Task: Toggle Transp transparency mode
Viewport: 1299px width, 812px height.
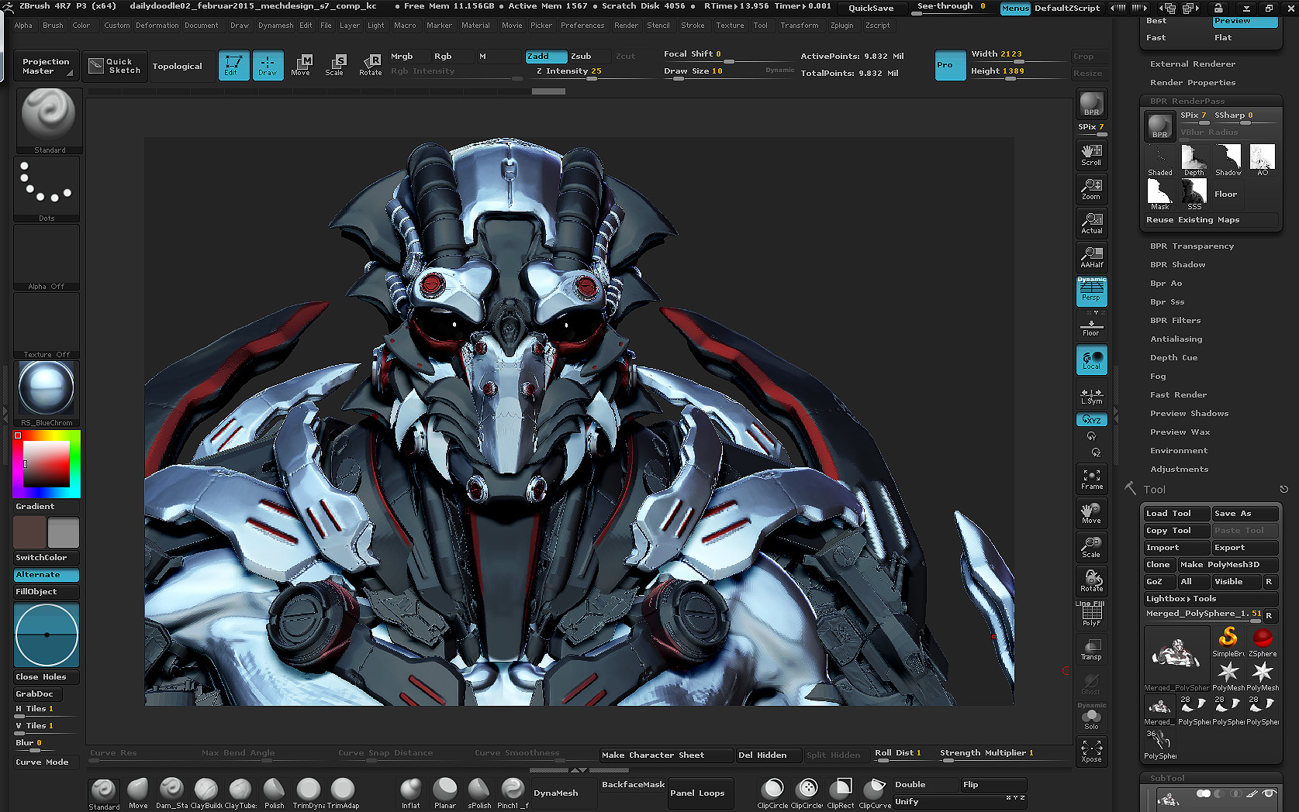Action: tap(1091, 649)
